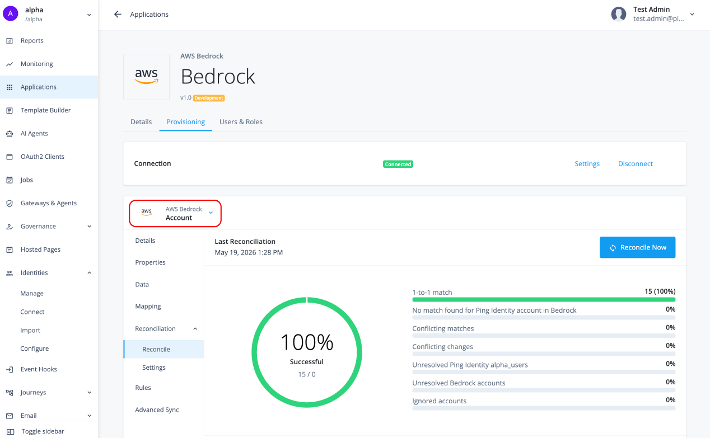The image size is (710, 438).
Task: Click the Journeys icon
Action: click(x=10, y=393)
